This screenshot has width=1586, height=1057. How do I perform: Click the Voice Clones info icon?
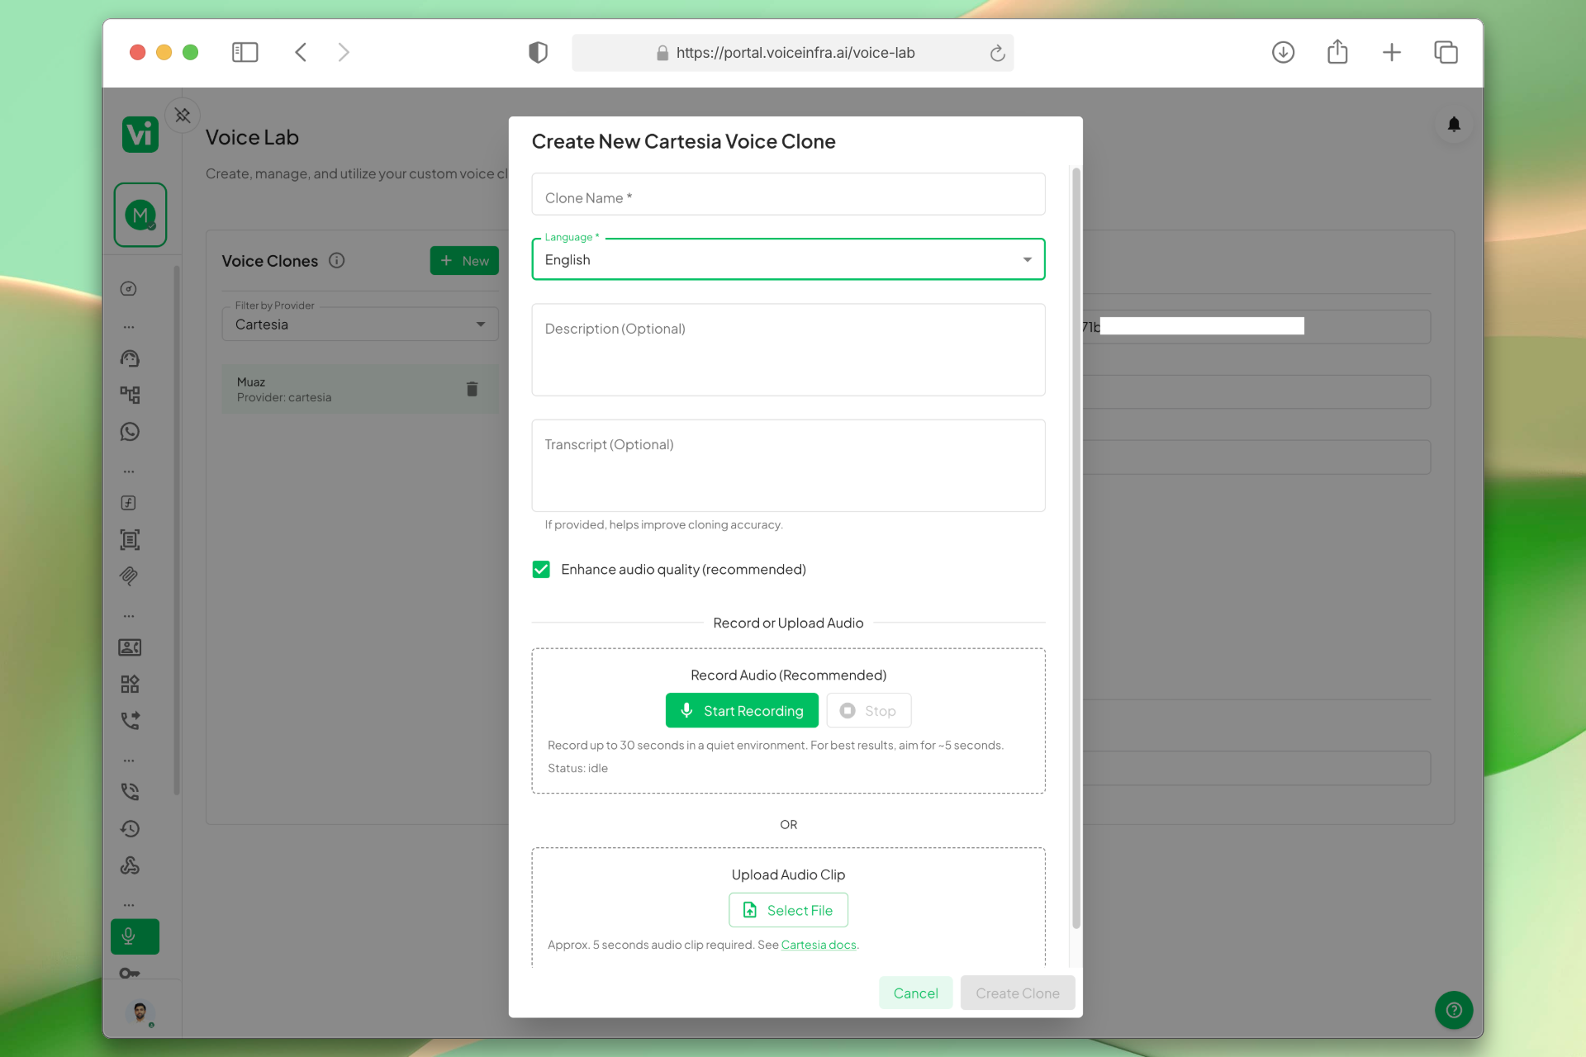click(x=336, y=260)
